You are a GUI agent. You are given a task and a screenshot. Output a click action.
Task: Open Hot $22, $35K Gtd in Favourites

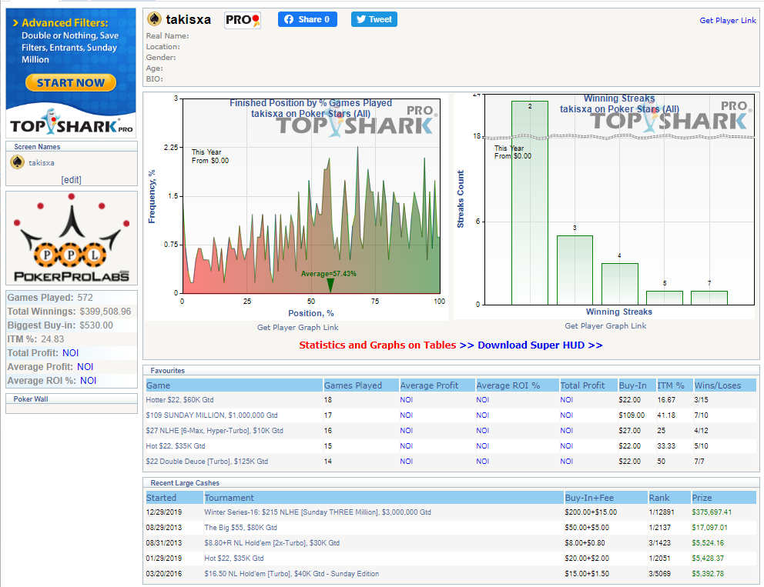176,446
